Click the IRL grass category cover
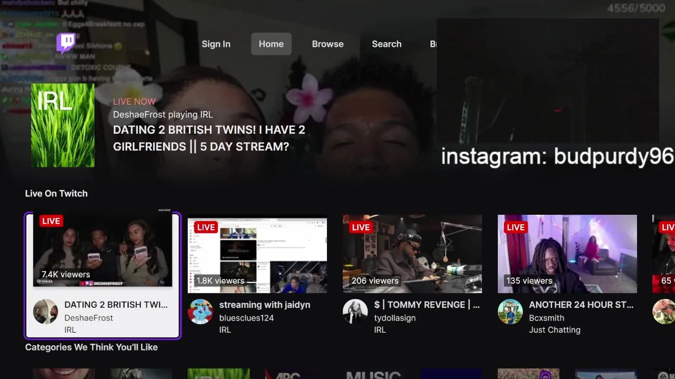 click(63, 125)
